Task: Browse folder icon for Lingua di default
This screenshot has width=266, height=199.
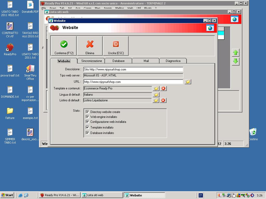Action: pyautogui.click(x=156, y=95)
